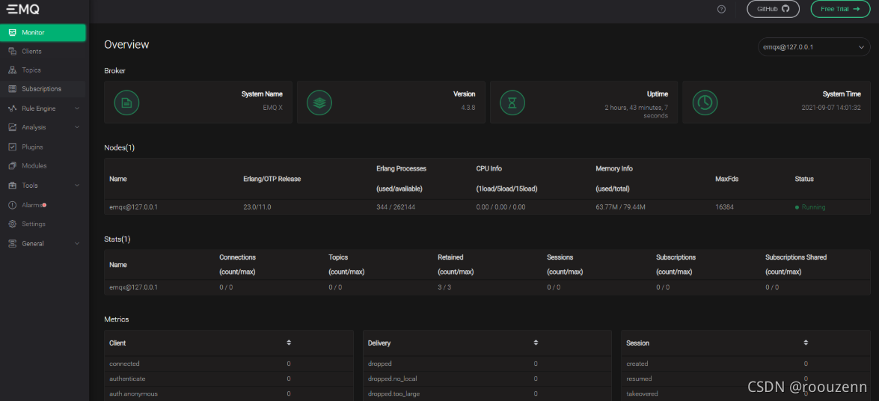879x401 pixels.
Task: Click the authenticate metric row
Action: pos(229,379)
